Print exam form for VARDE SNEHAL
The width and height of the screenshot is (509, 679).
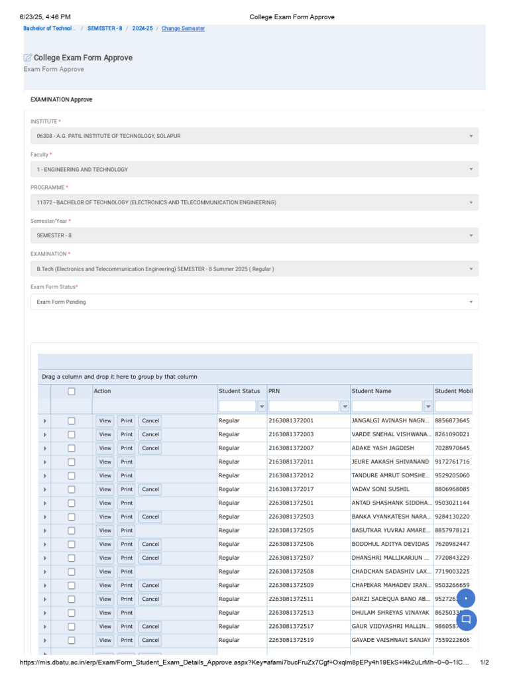tap(127, 434)
